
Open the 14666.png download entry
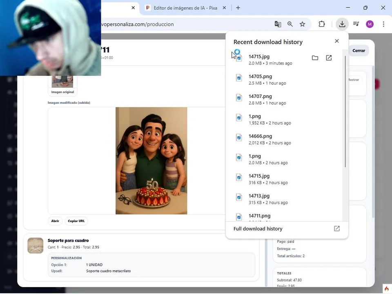(284, 139)
